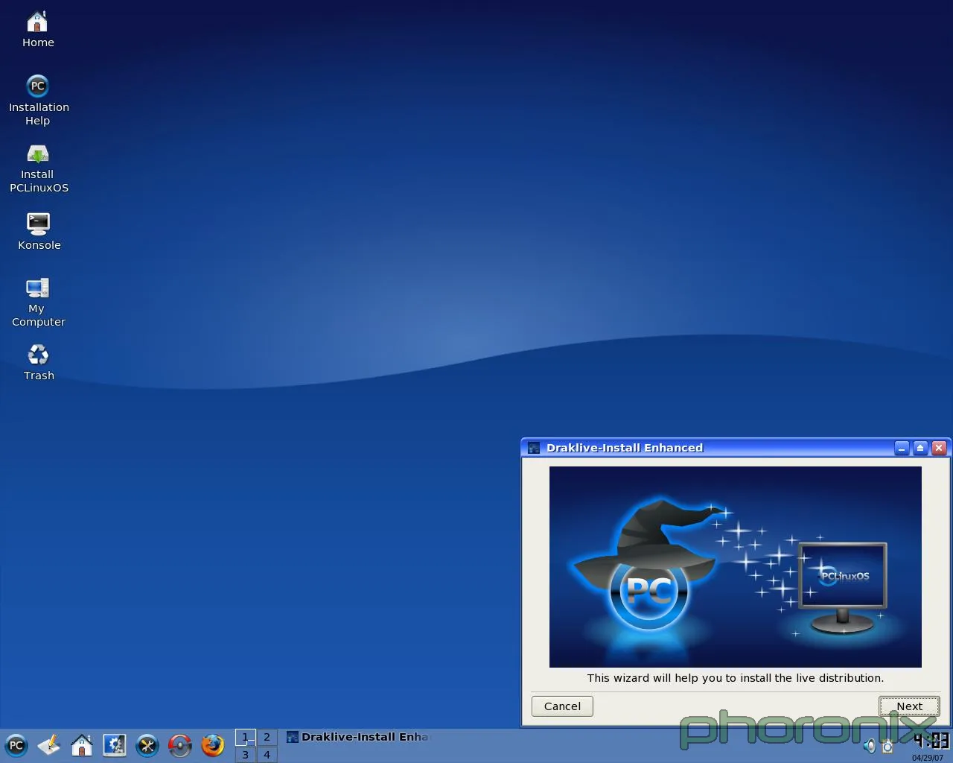
Task: Open the home folder from the panel
Action: click(82, 745)
